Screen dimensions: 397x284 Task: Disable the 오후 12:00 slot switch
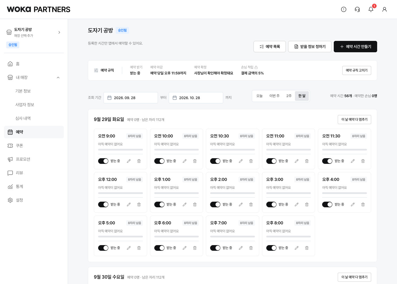point(103,204)
